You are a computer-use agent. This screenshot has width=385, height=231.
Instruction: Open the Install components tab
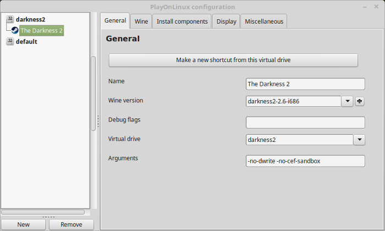(182, 21)
